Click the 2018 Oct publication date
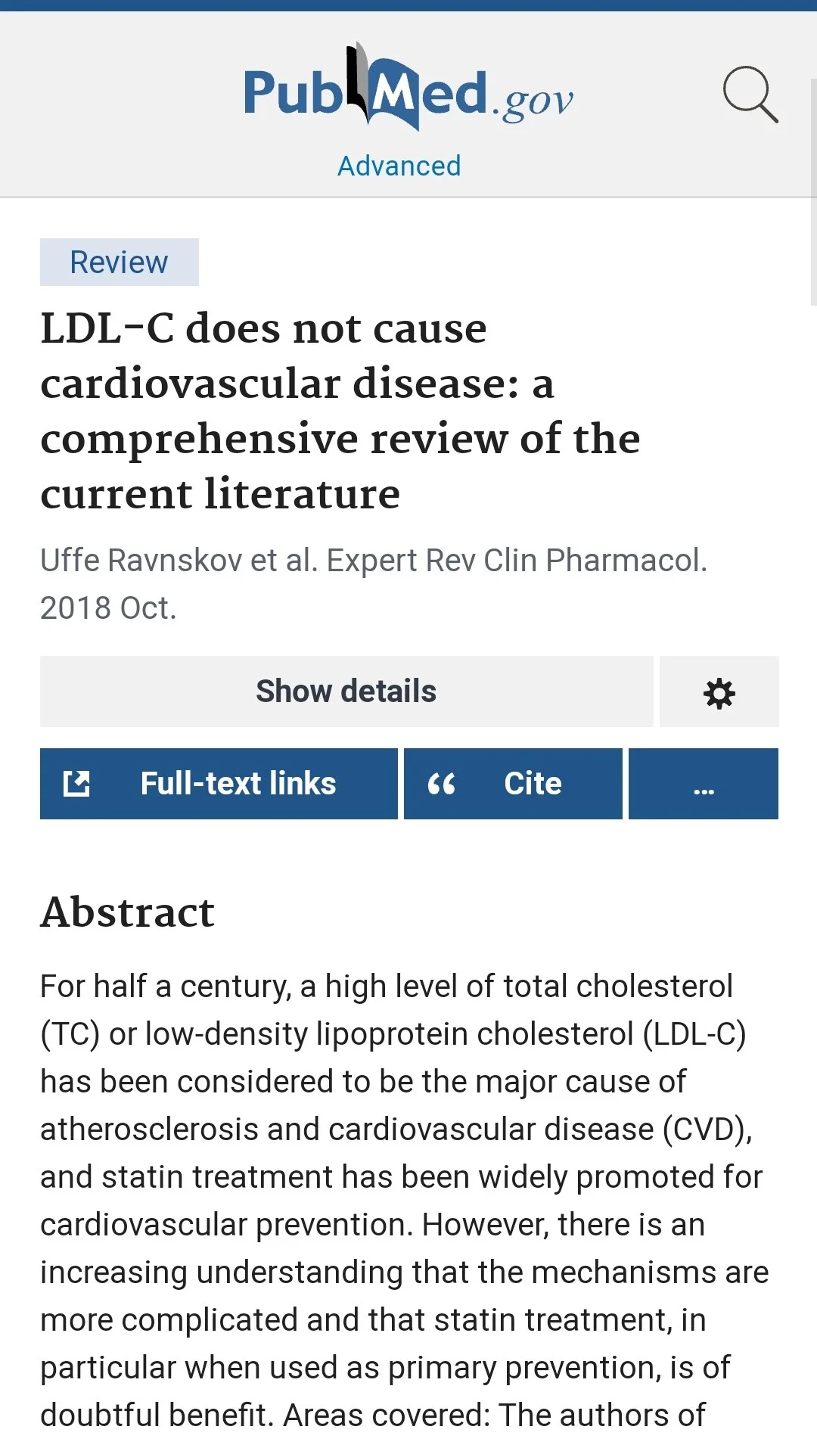The image size is (817, 1445). pyautogui.click(x=108, y=608)
